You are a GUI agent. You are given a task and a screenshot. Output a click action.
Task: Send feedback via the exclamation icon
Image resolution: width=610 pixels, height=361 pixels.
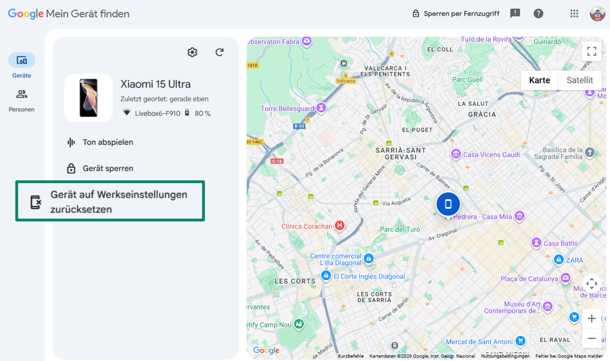(x=515, y=13)
